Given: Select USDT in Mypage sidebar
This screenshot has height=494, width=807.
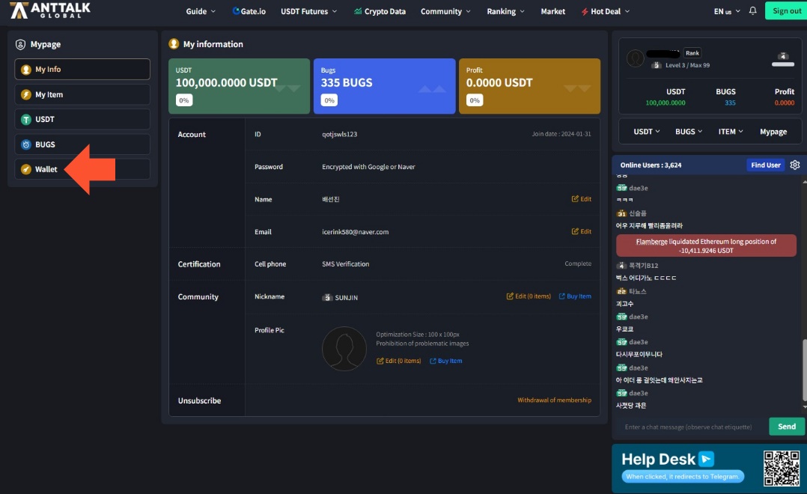Looking at the screenshot, I should tap(82, 120).
